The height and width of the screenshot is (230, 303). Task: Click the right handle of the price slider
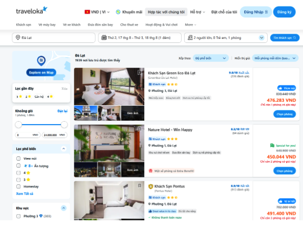coord(64,125)
